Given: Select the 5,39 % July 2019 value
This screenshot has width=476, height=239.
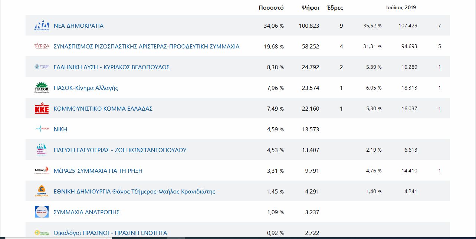Looking at the screenshot, I should coord(374,67).
